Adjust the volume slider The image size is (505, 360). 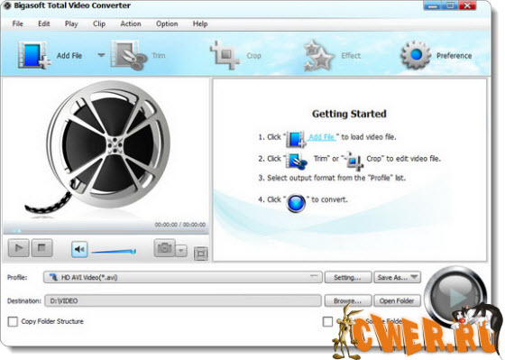114,252
